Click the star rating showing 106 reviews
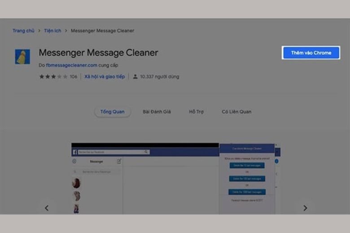 [58, 77]
